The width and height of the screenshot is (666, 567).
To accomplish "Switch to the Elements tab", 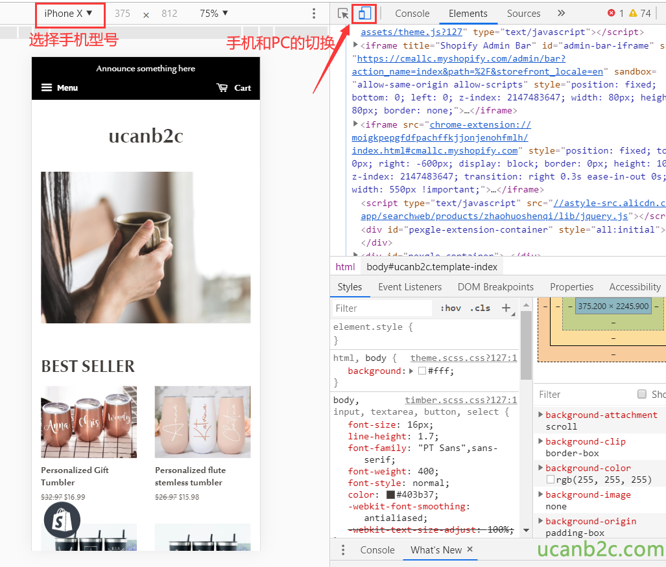I will [468, 14].
